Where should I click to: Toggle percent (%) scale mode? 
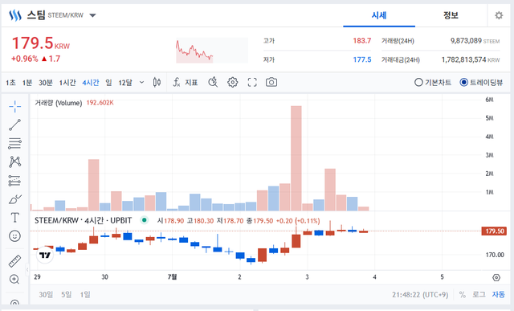point(463,295)
